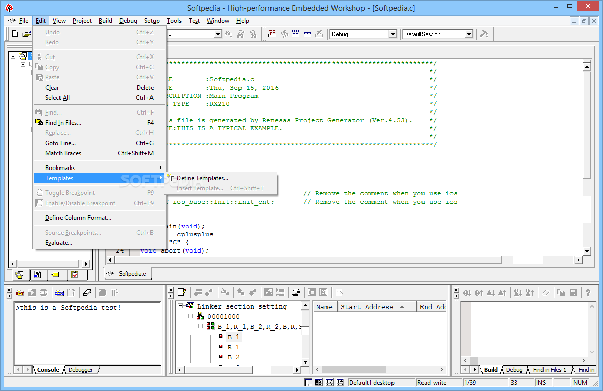The width and height of the screenshot is (603, 391).
Task: Click the New File toolbar icon
Action: [15, 34]
